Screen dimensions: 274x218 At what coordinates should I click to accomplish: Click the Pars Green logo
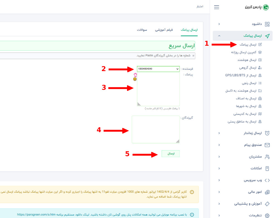(250, 7)
